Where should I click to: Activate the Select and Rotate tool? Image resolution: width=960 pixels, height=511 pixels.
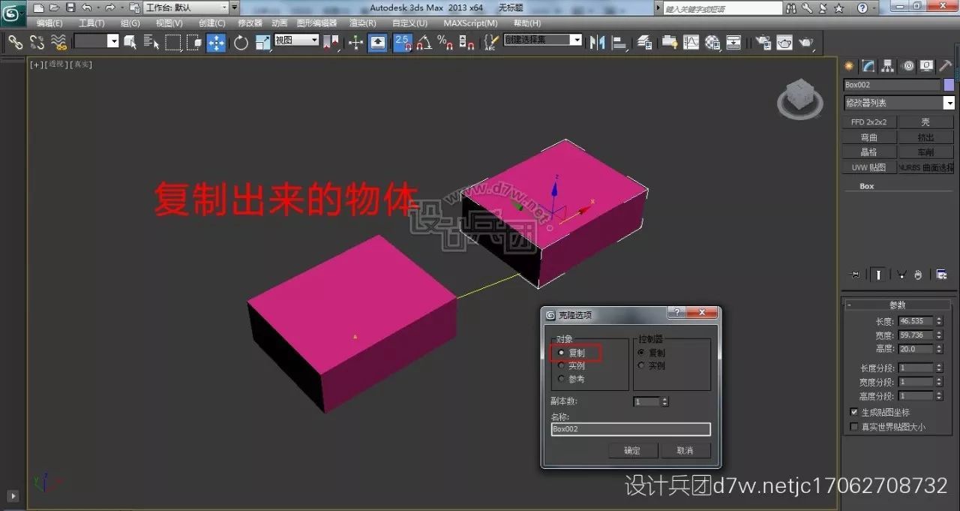pyautogui.click(x=241, y=42)
